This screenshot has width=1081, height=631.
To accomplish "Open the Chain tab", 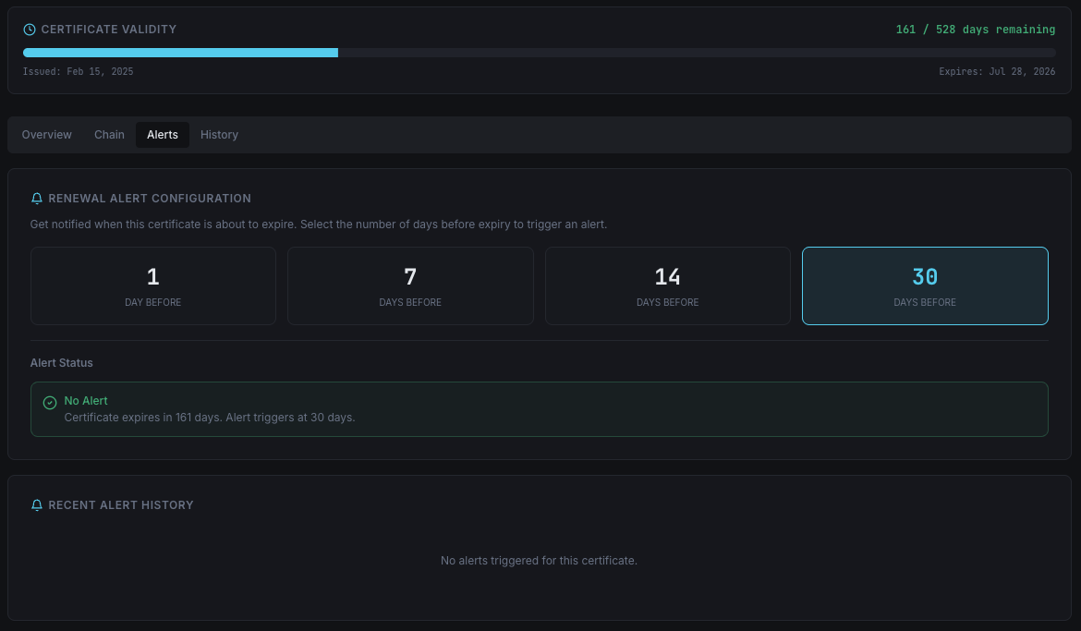I will [109, 135].
